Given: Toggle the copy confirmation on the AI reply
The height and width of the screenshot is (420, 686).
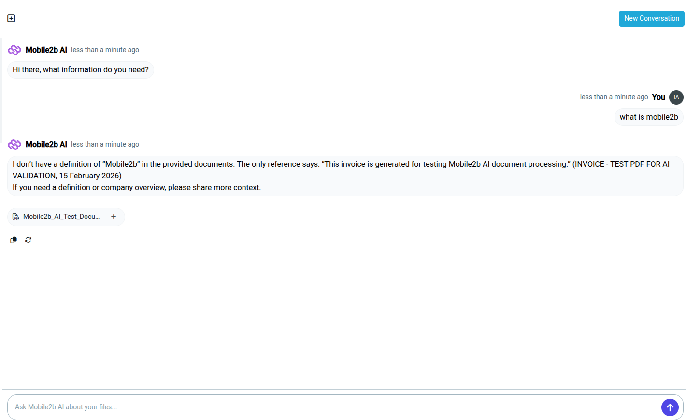Looking at the screenshot, I should click(x=13, y=240).
